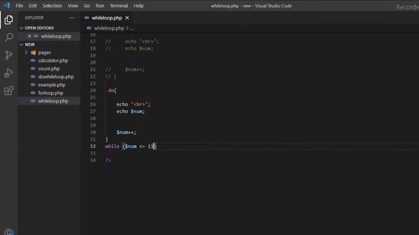The image size is (419, 235).
Task: Click the while keyword on line 32
Action: tap(112, 146)
